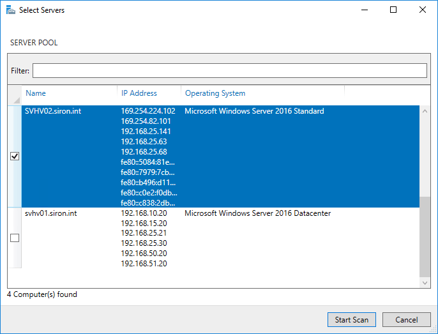Click IP address 192.168.25.68

(144, 152)
